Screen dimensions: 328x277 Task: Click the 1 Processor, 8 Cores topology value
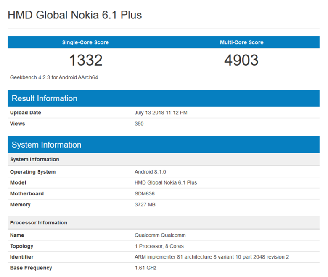tap(159, 246)
